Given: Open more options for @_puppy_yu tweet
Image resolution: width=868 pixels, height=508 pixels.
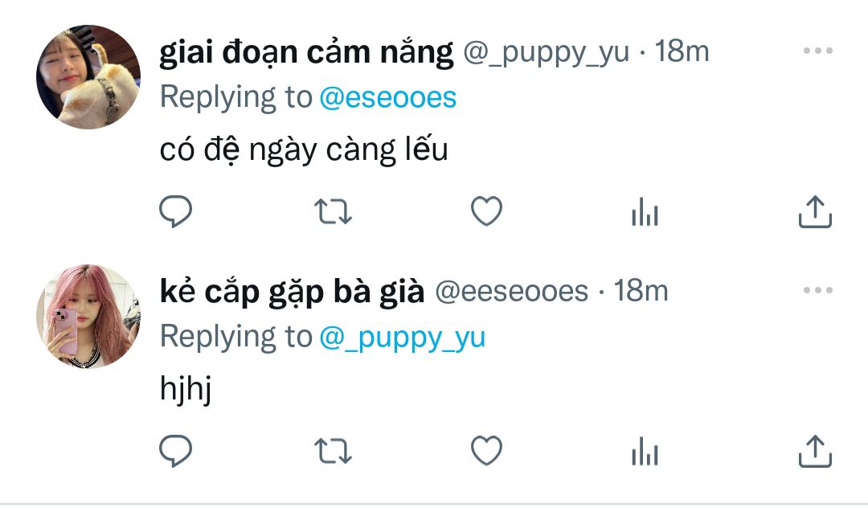Looking at the screenshot, I should [818, 51].
